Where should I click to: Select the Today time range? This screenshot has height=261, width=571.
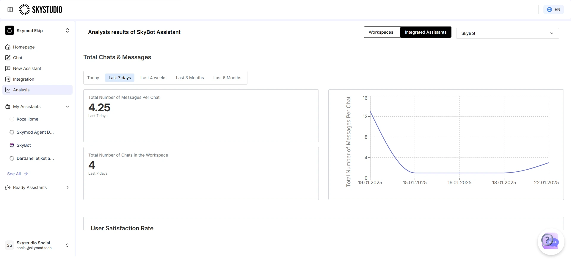click(x=93, y=78)
